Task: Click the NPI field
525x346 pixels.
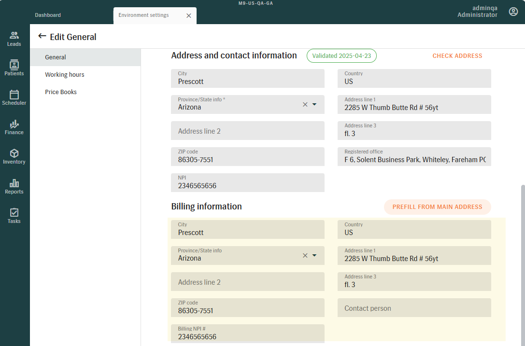Action: click(x=247, y=183)
